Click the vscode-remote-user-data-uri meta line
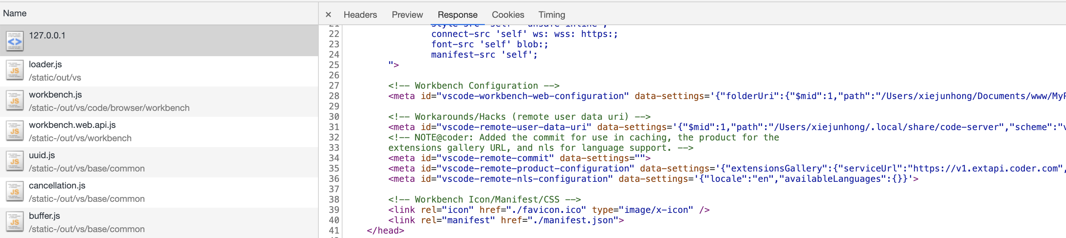The image size is (1066, 238). (727, 127)
